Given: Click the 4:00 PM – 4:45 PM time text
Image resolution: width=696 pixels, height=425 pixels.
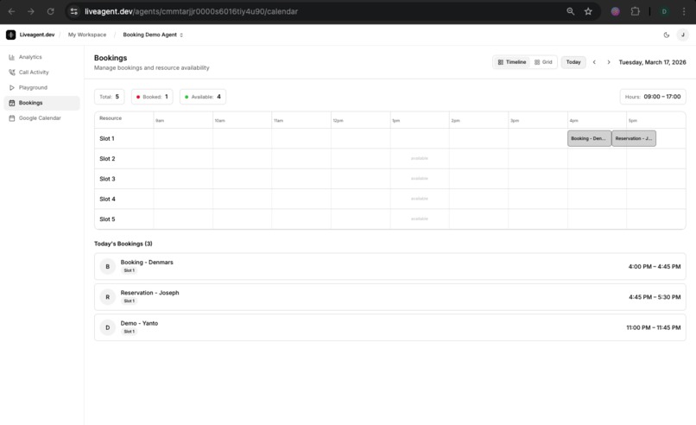Looking at the screenshot, I should click(655, 266).
